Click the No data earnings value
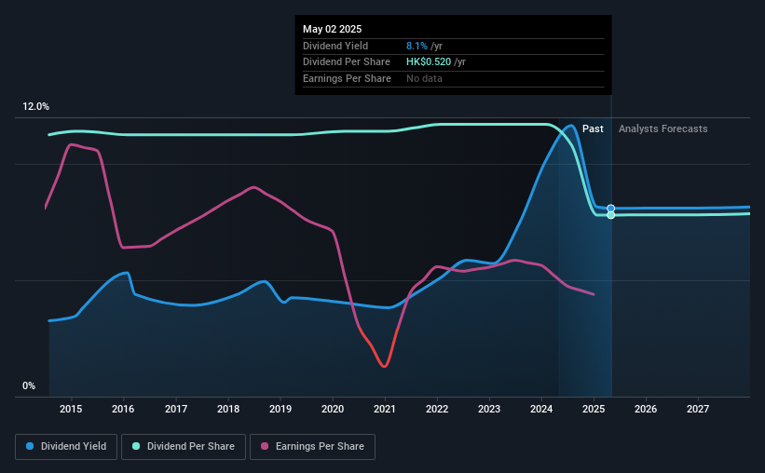The width and height of the screenshot is (765, 473). click(x=424, y=78)
